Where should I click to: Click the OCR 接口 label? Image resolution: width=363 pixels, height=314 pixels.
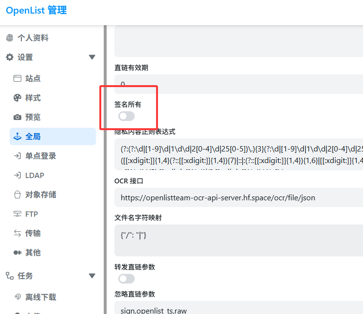pyautogui.click(x=129, y=181)
